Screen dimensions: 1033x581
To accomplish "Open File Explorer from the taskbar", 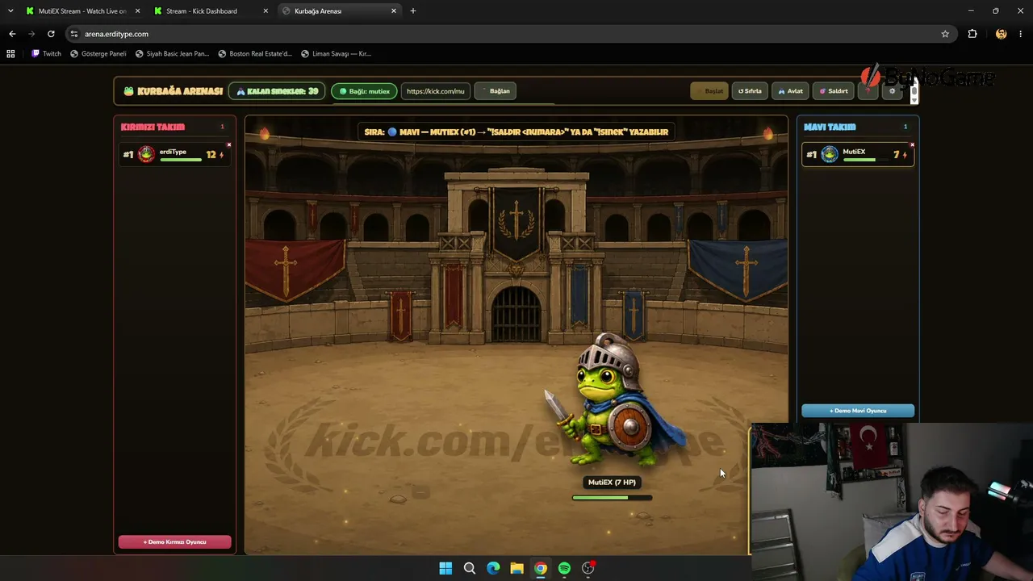I will [x=516, y=568].
